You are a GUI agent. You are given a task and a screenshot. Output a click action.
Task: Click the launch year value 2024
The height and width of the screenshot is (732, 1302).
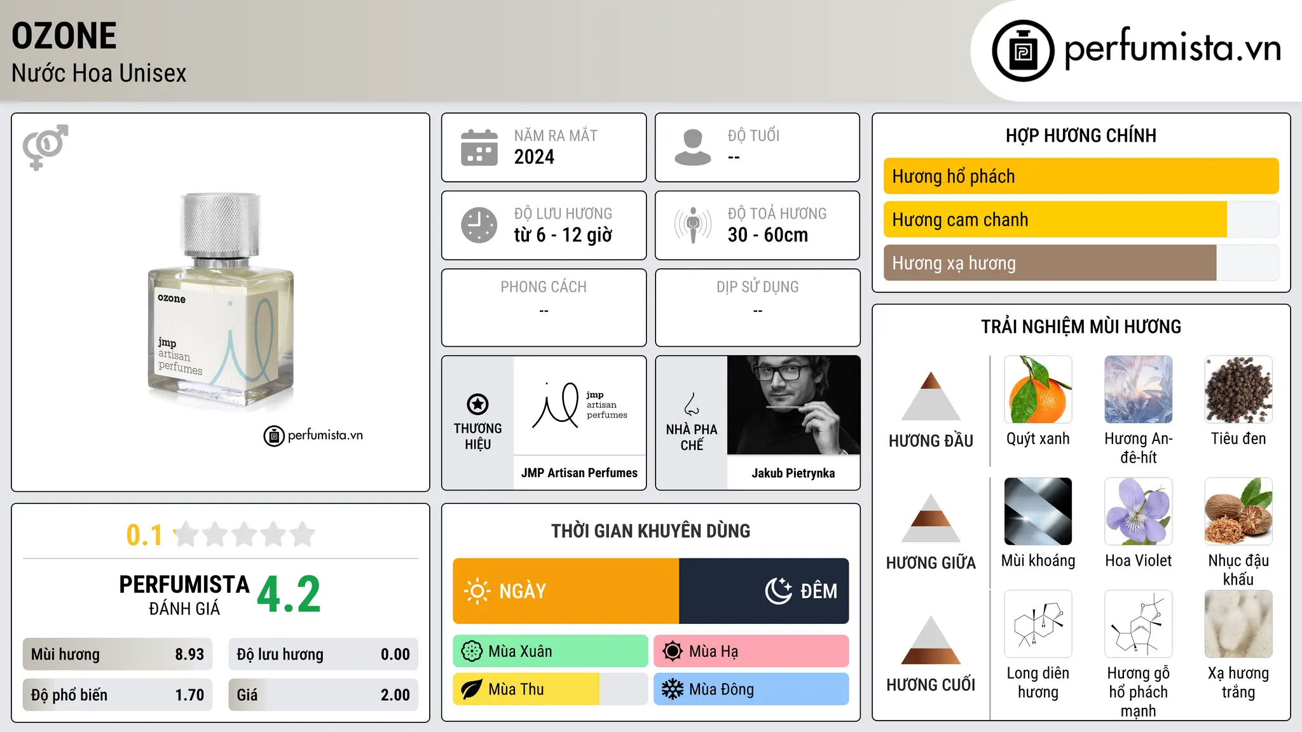click(534, 157)
